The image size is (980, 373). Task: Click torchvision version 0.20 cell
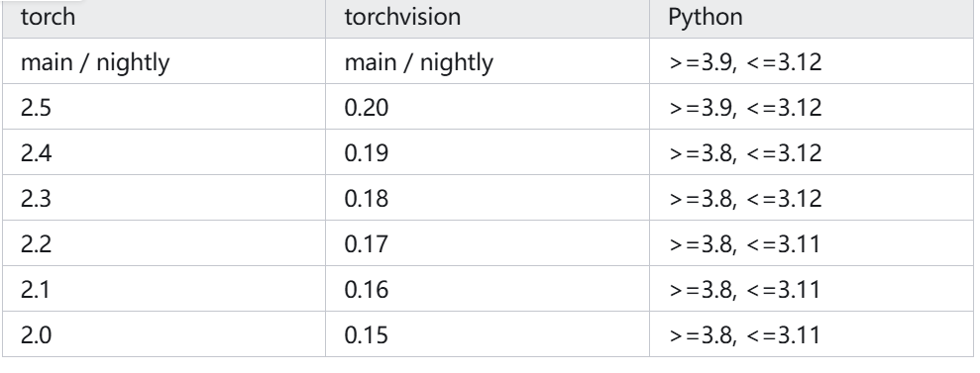[488, 107]
